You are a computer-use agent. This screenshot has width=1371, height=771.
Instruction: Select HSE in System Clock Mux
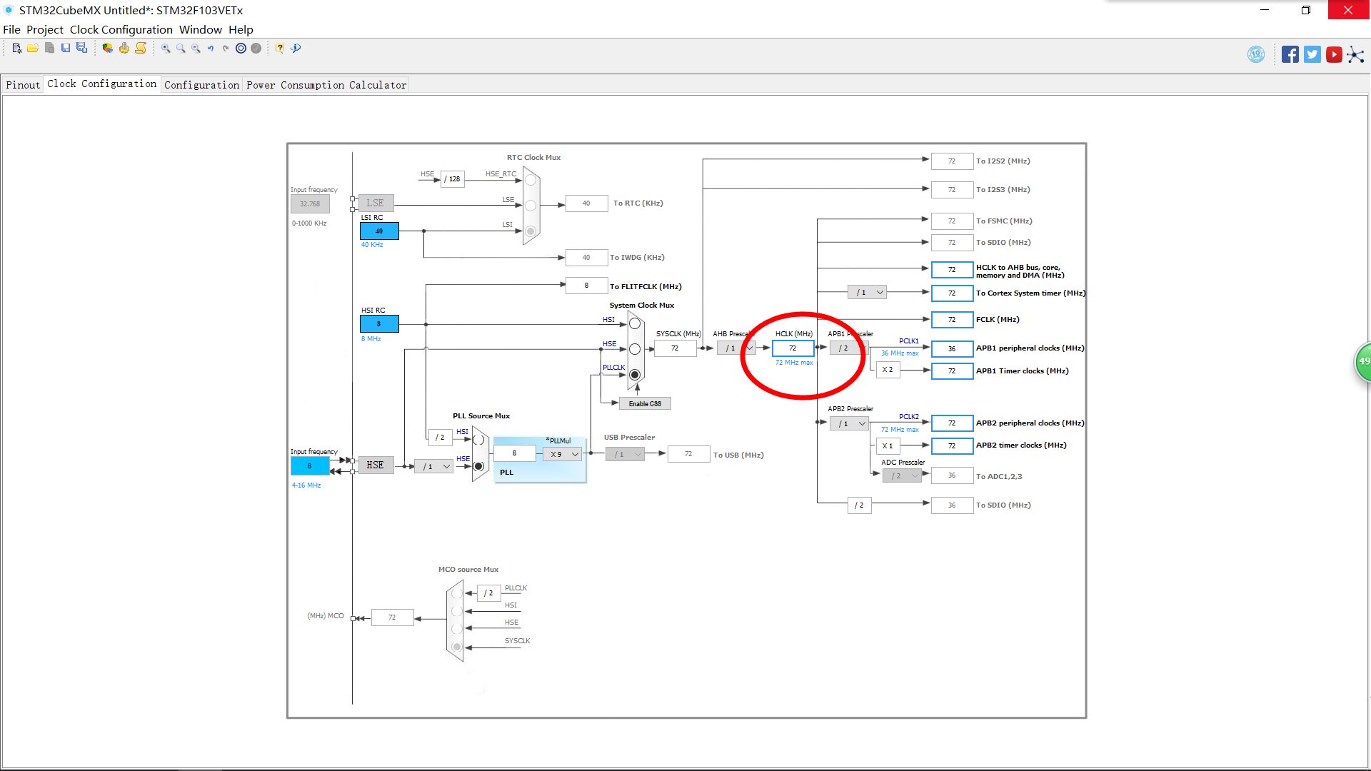point(635,349)
